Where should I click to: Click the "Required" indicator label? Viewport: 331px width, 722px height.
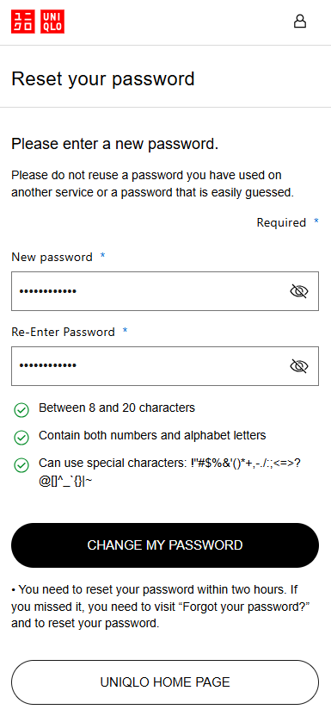pos(281,223)
